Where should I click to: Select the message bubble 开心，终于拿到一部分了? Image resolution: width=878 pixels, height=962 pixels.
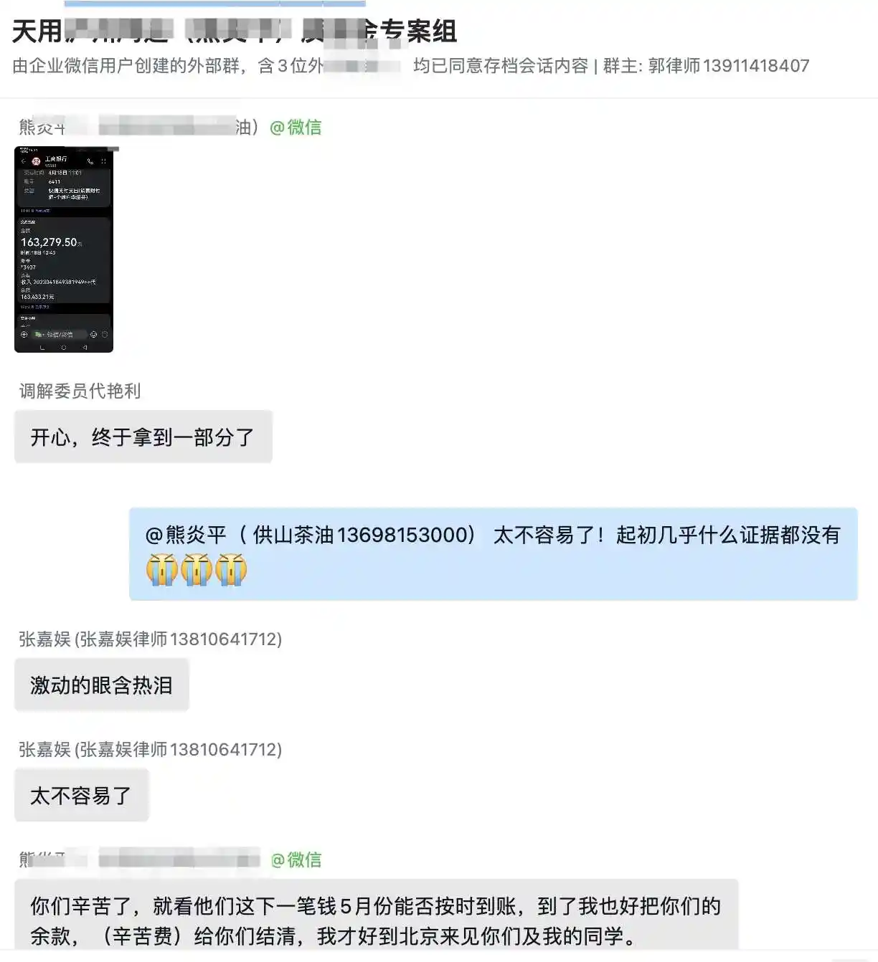(x=143, y=437)
